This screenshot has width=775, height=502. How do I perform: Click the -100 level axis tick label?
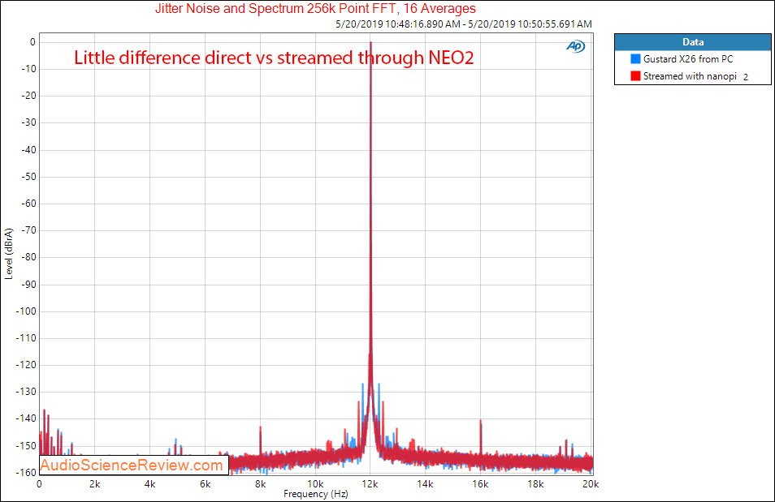[26, 311]
